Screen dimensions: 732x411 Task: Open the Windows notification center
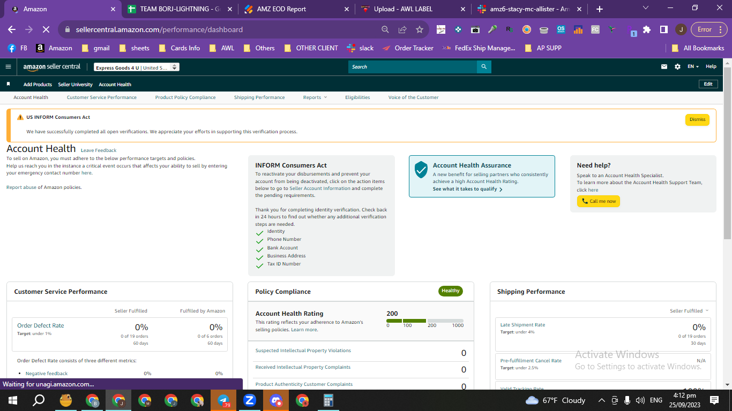coord(714,400)
